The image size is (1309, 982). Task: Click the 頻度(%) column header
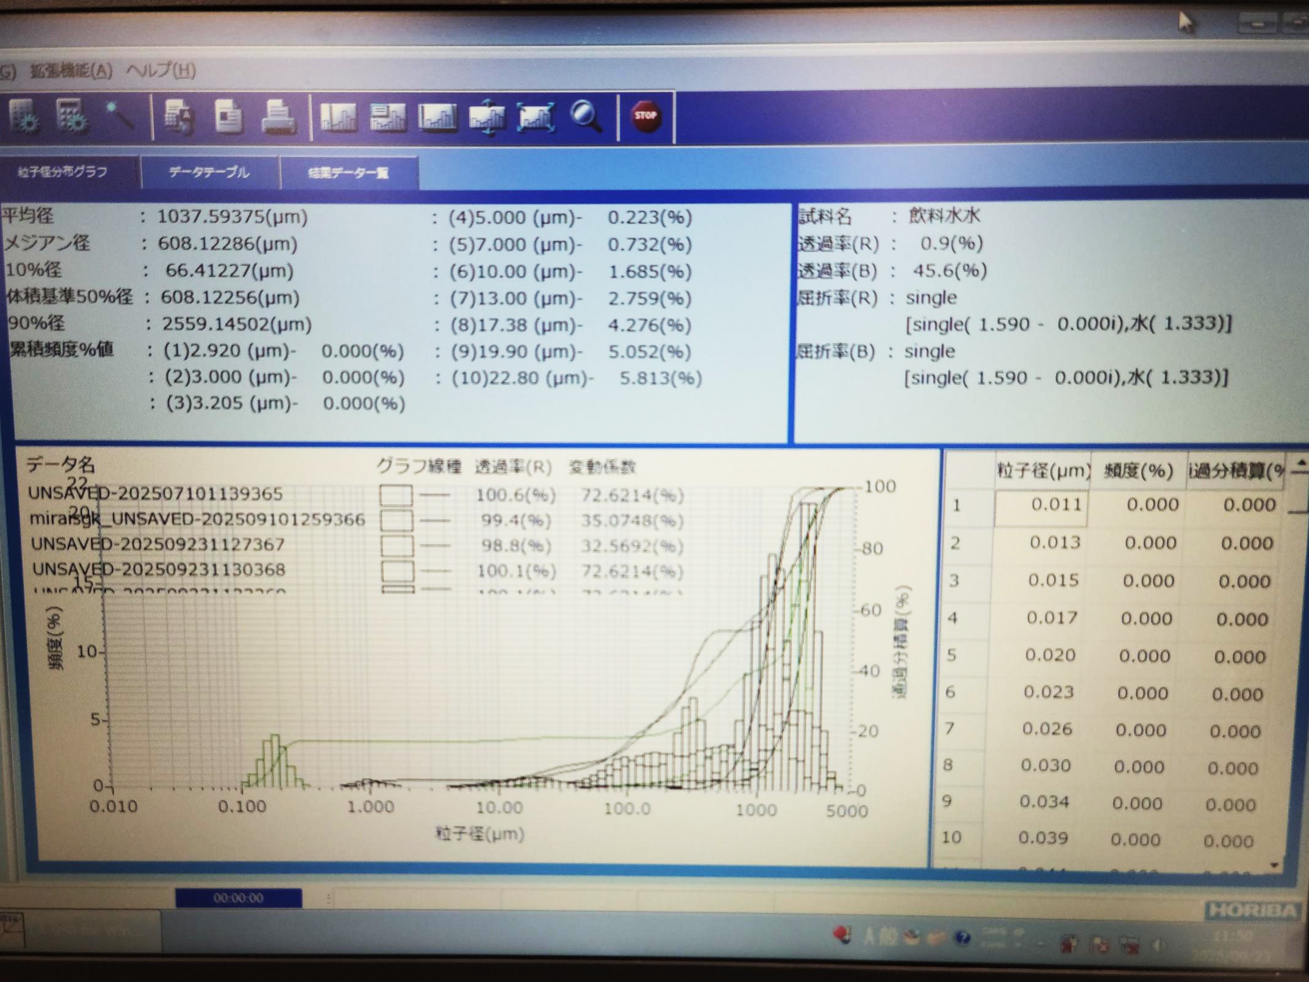pos(1138,470)
